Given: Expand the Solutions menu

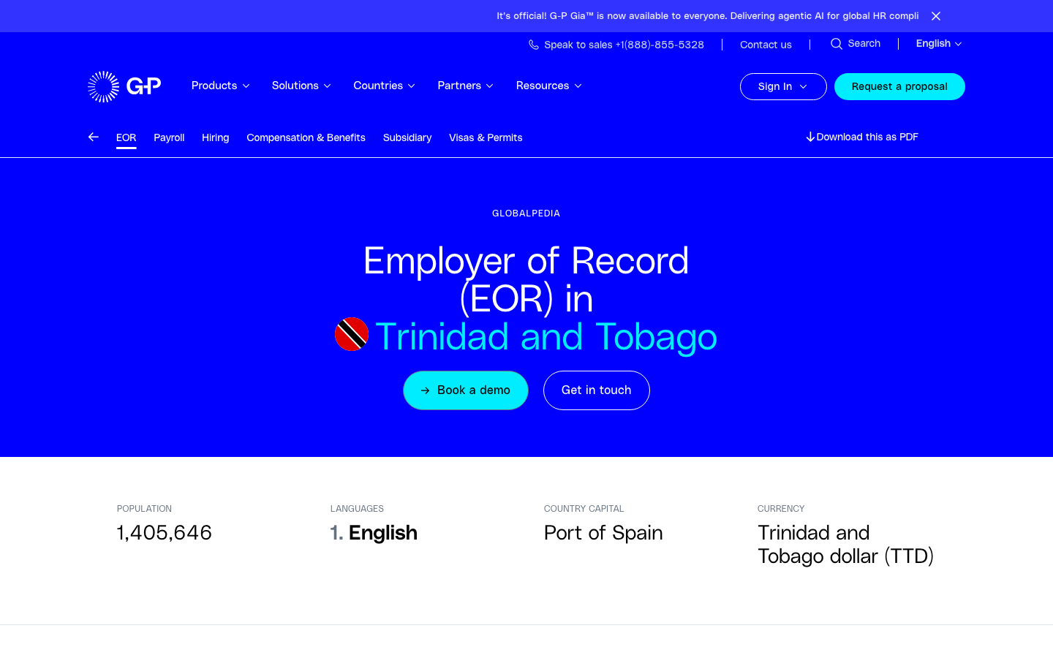Looking at the screenshot, I should pos(301,86).
